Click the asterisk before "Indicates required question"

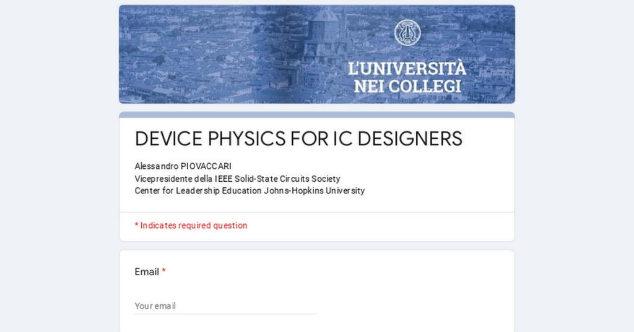click(136, 226)
